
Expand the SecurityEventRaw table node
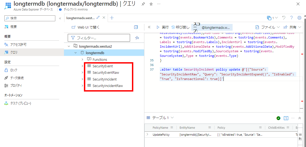[x=82, y=72]
